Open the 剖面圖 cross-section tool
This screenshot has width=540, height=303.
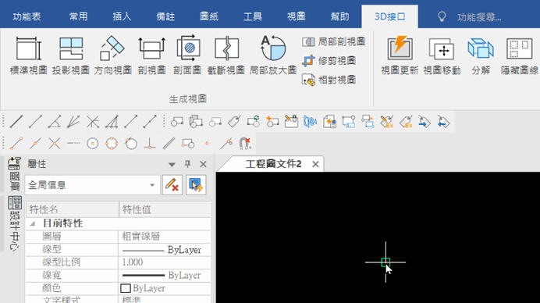pyautogui.click(x=187, y=55)
